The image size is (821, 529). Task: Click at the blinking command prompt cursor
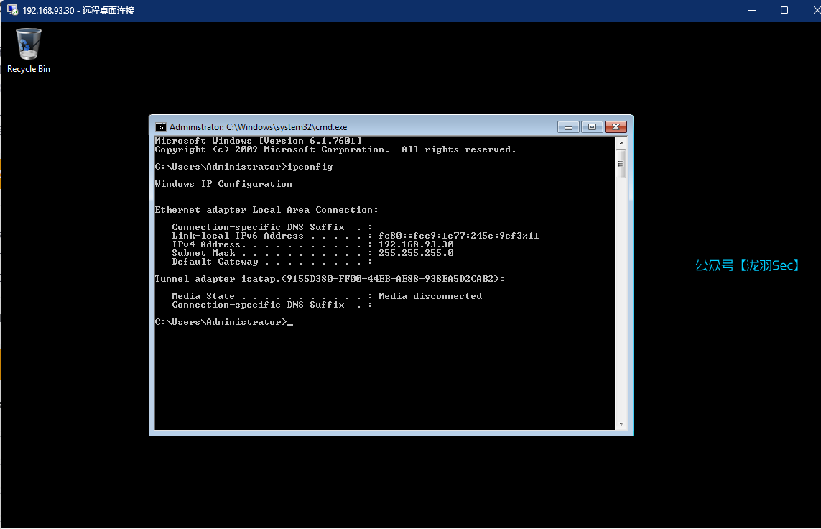290,323
